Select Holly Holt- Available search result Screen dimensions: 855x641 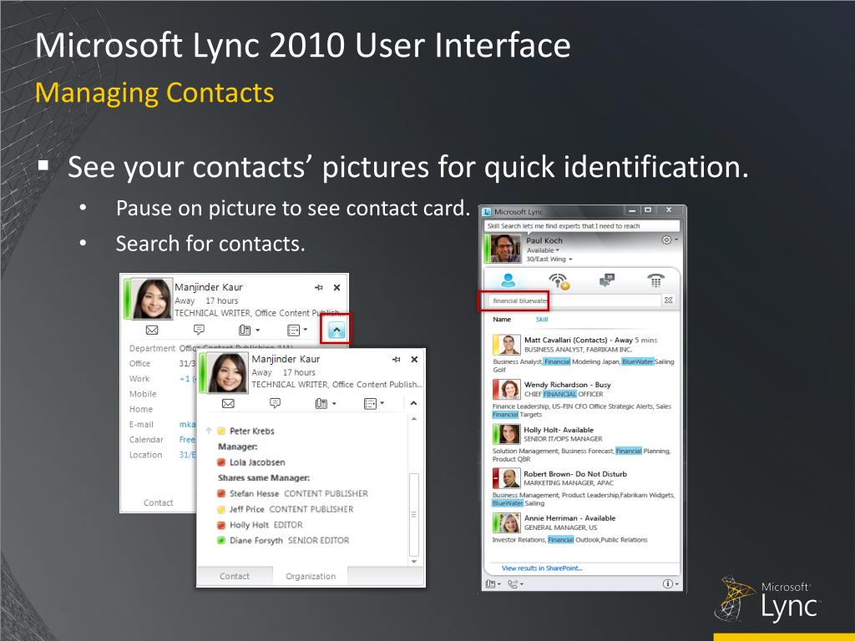tap(584, 443)
